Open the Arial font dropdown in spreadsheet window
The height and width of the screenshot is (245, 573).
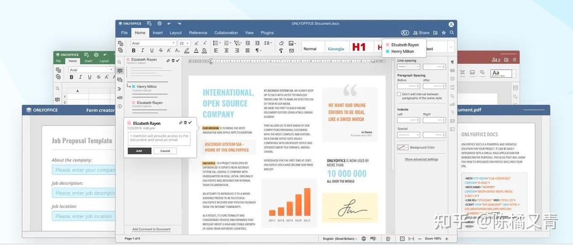pos(91,70)
